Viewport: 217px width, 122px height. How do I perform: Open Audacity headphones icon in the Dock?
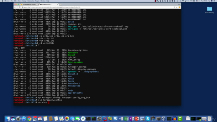pyautogui.click(x=175, y=119)
